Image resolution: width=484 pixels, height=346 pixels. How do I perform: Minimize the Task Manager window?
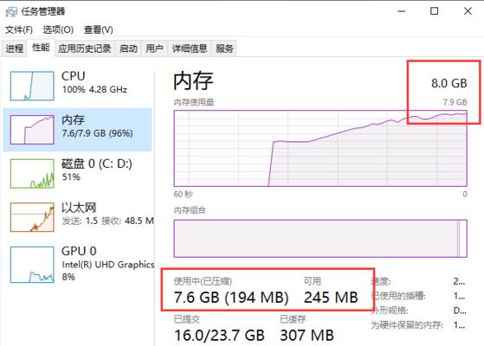coord(401,11)
